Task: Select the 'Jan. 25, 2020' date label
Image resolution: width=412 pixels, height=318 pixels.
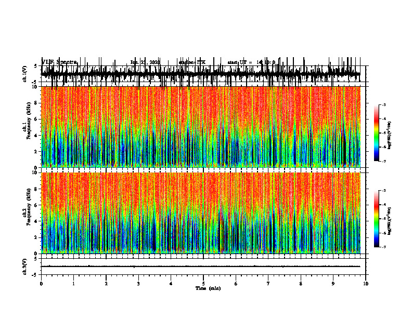Action: coord(145,62)
